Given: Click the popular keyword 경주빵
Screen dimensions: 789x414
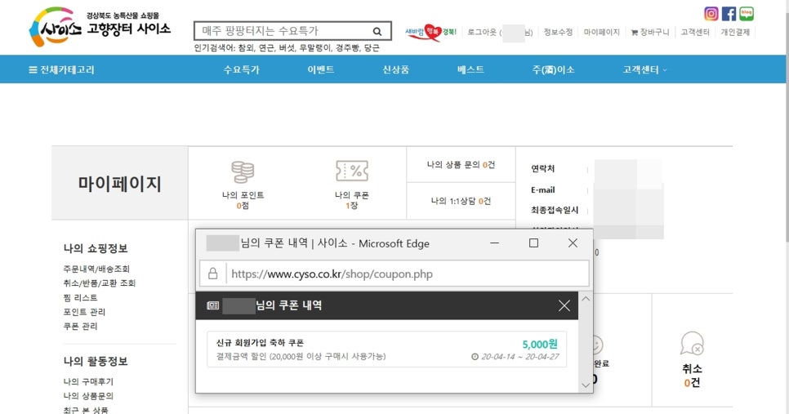Looking at the screenshot, I should (347, 48).
